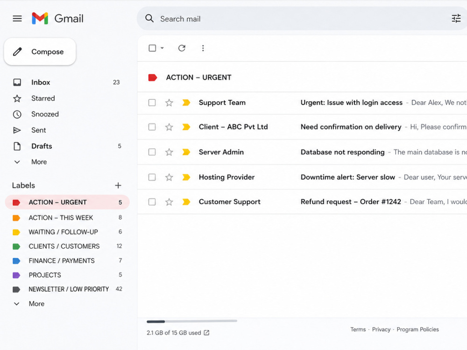Click importance marker on Server Admin email

186,152
